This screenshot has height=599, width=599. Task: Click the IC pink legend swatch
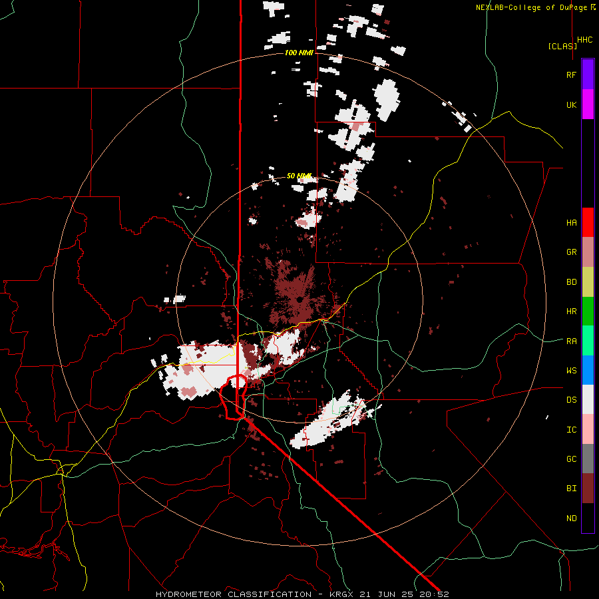588,429
